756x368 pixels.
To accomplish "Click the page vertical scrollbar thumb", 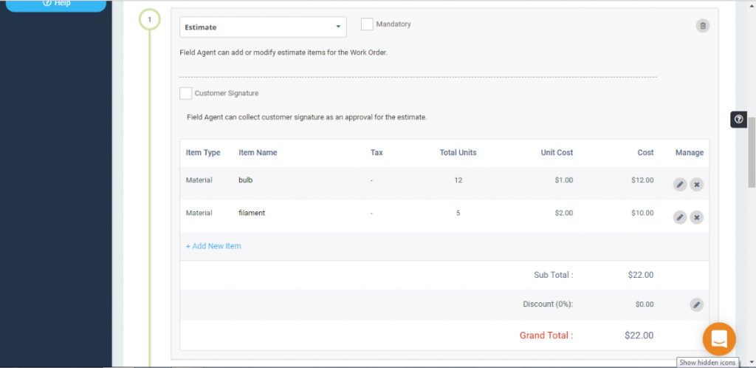I will [x=751, y=151].
